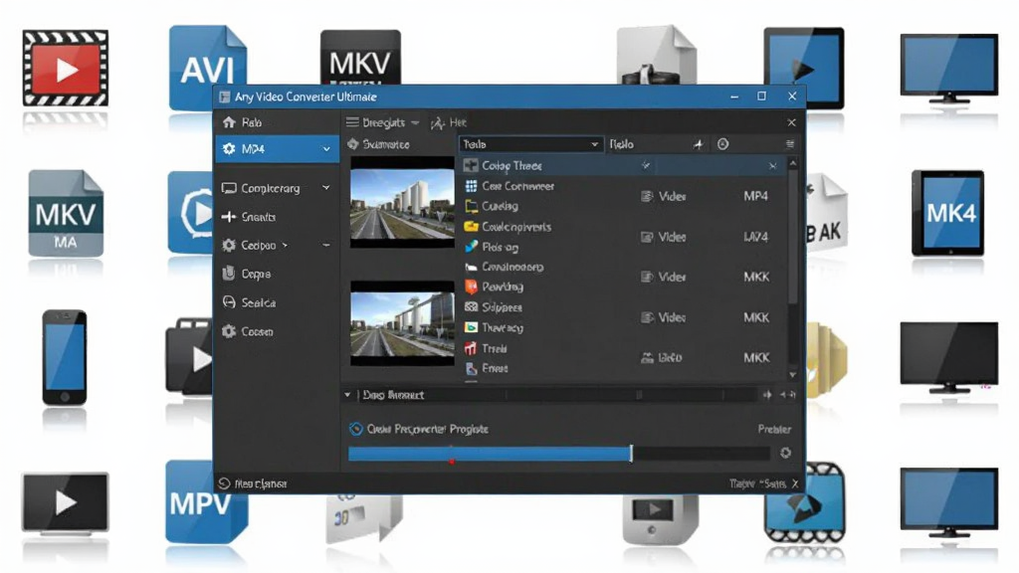Click the bin icon beside Dopa
The image size is (1019, 573).
pos(229,274)
